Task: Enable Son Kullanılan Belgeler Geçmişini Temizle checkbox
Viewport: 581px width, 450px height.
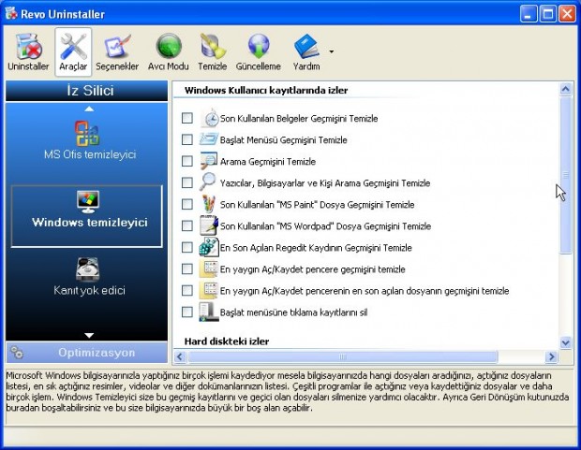Action: coord(187,118)
